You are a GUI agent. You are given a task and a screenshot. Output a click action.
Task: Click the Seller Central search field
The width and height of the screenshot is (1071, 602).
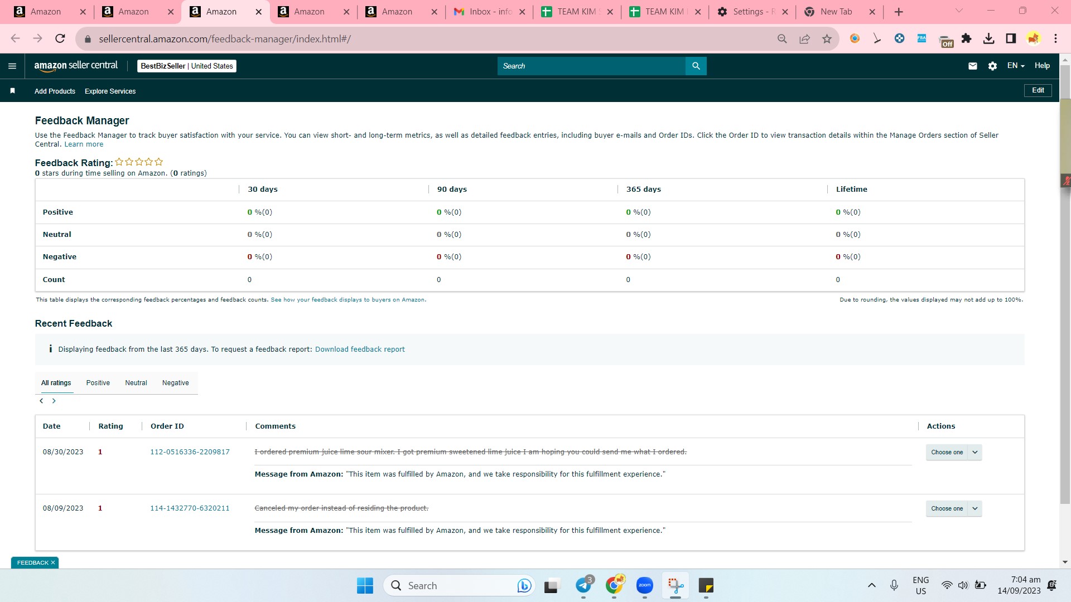tap(591, 66)
